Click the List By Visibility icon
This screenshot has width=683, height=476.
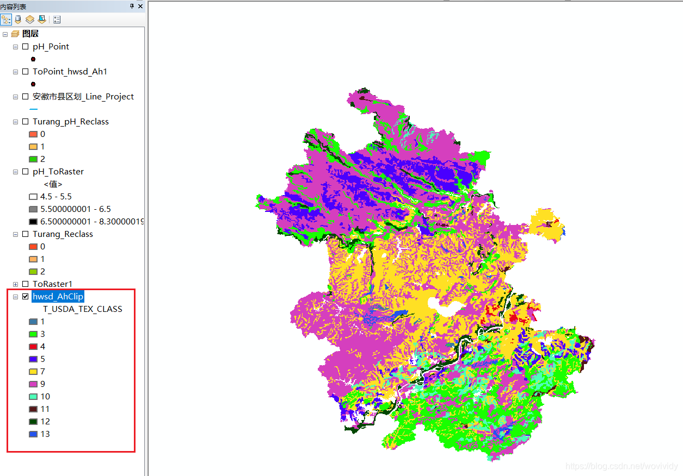pos(29,20)
